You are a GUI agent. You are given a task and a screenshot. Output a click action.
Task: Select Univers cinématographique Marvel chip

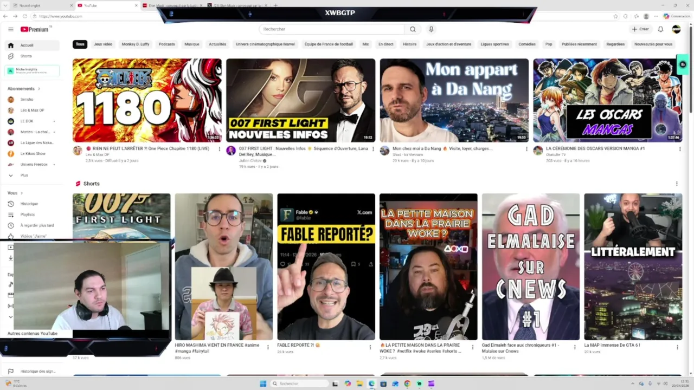point(265,44)
